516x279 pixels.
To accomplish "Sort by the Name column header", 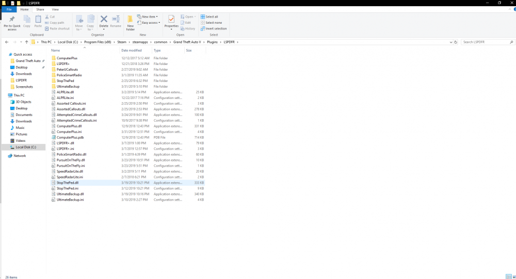I will tap(85, 51).
